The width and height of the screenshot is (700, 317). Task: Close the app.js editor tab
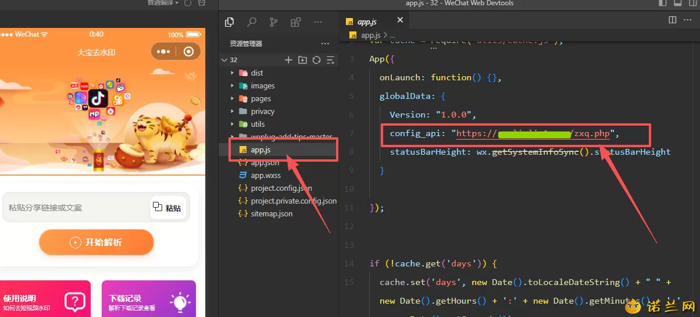(400, 19)
